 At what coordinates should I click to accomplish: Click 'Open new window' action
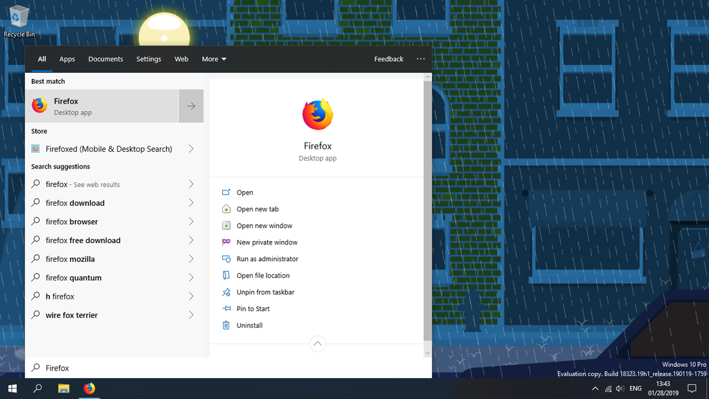(264, 226)
